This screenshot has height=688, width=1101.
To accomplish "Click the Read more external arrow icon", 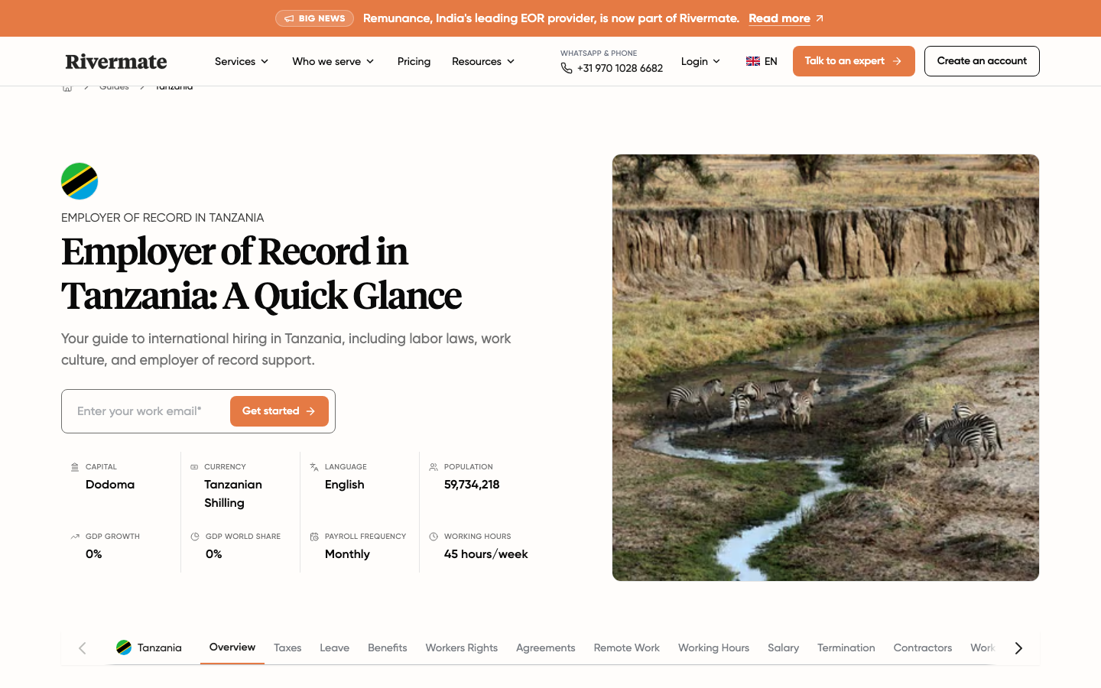I will (x=820, y=18).
